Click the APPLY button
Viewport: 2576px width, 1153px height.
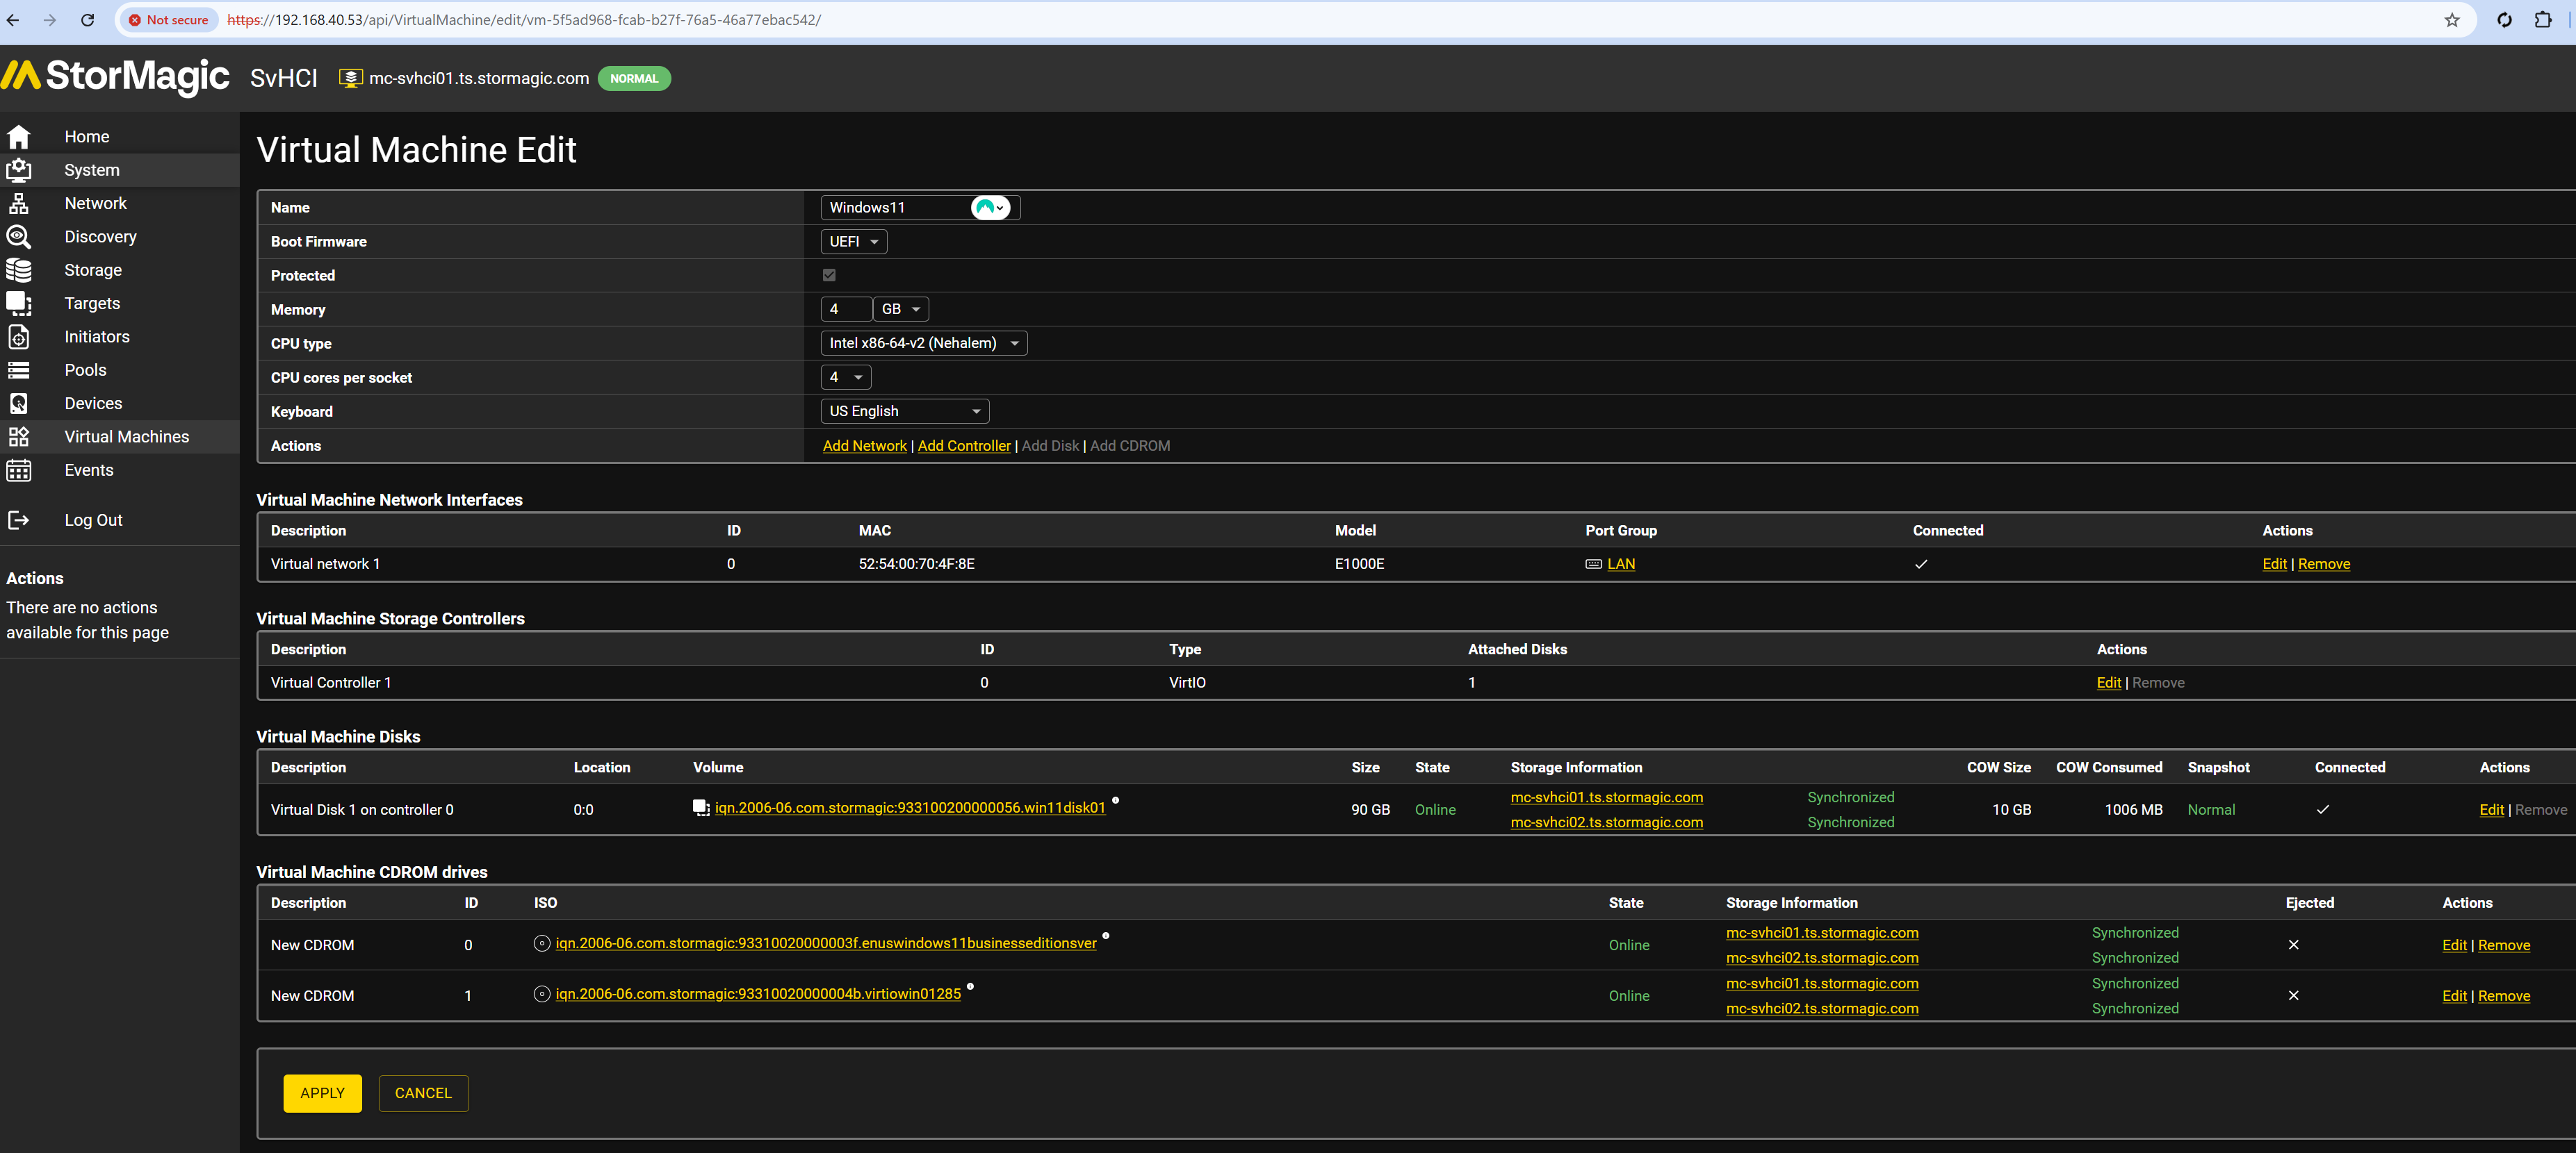322,1093
